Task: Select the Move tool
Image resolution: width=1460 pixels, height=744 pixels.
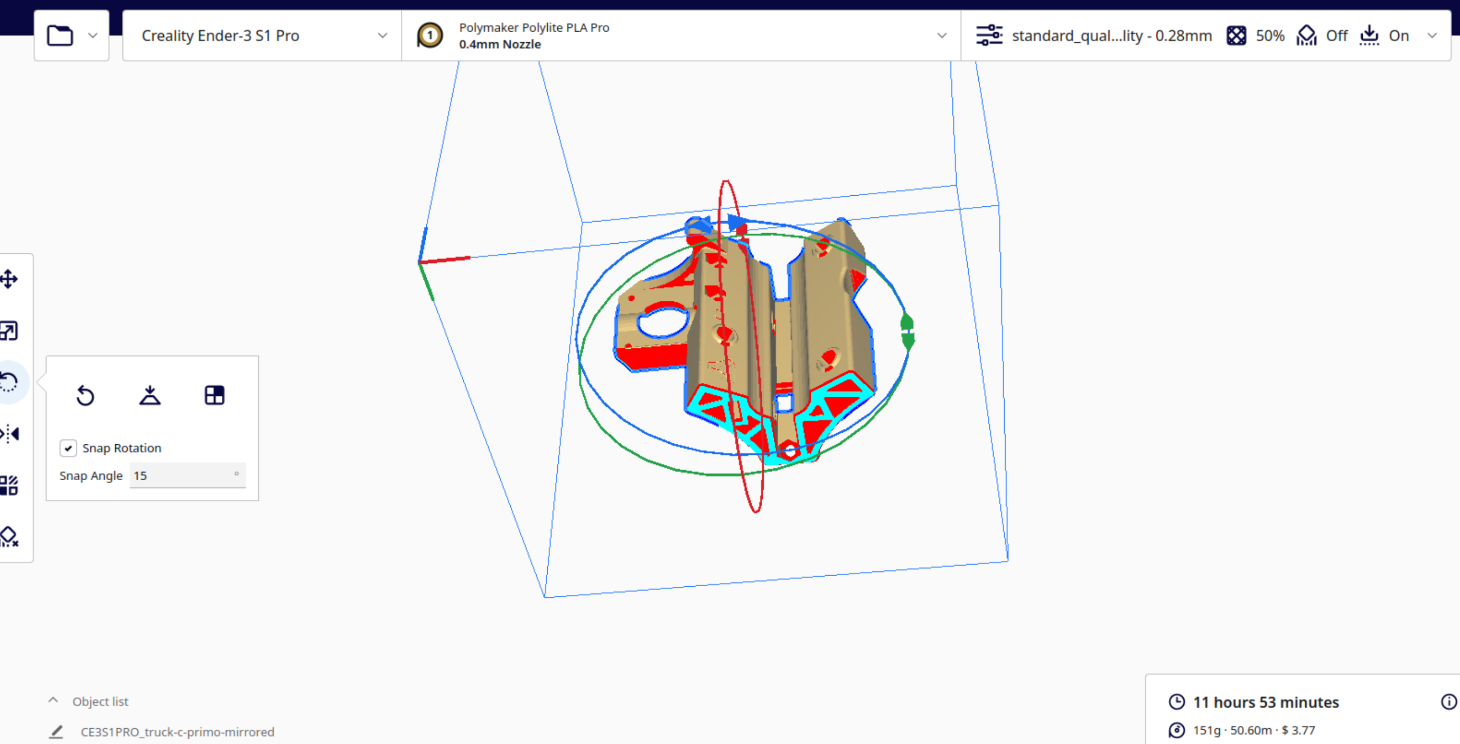Action: (9, 279)
